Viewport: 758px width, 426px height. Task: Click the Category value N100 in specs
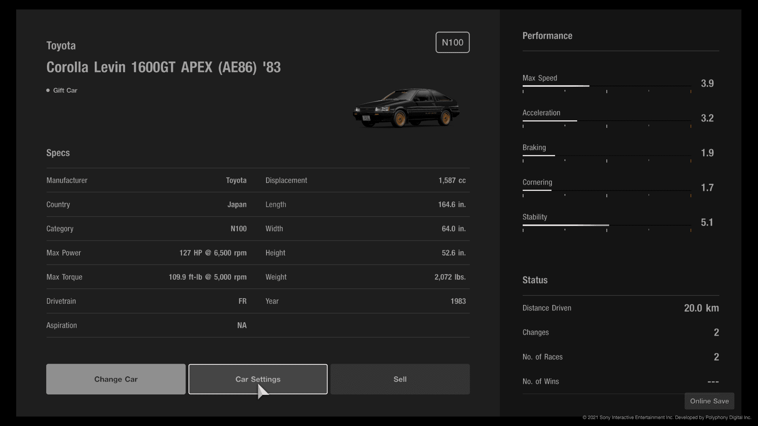click(238, 229)
